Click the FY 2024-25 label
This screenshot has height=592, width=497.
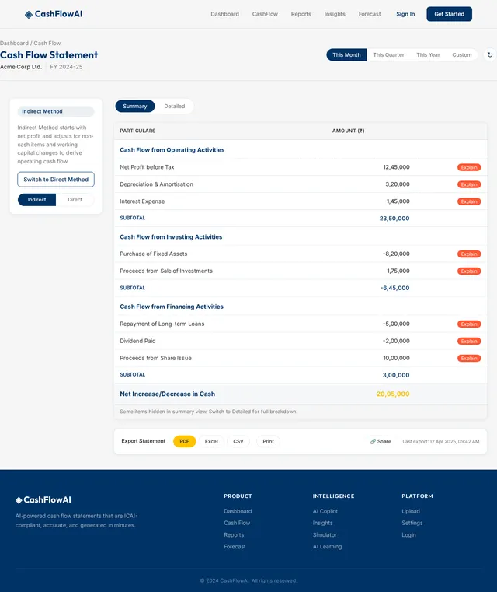pos(66,67)
